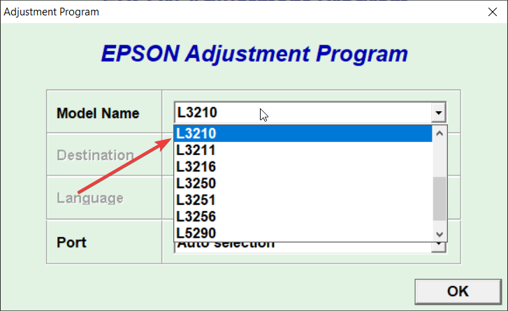508x311 pixels.
Task: Click the Model Name label
Action: click(x=98, y=113)
